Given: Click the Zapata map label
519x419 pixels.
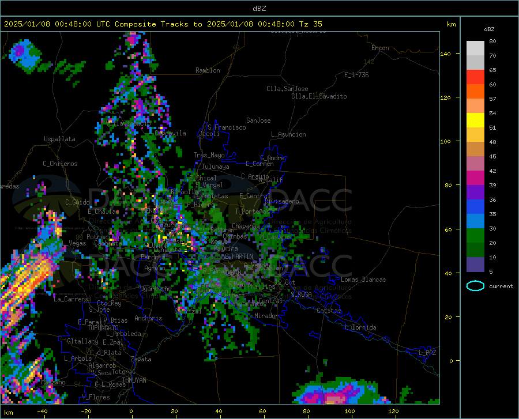Looking at the screenshot, I should pyautogui.click(x=141, y=359).
